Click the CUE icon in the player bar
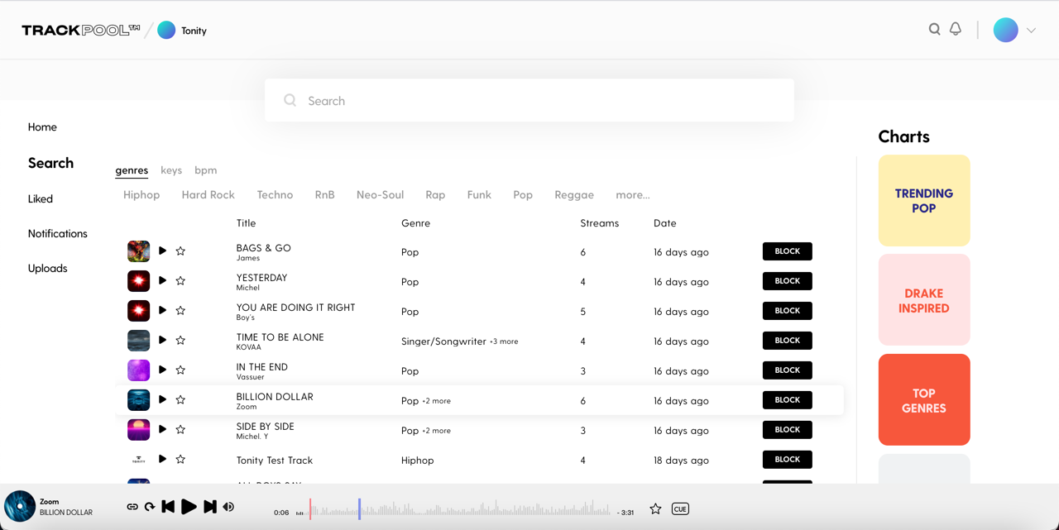This screenshot has width=1059, height=530. 680,509
